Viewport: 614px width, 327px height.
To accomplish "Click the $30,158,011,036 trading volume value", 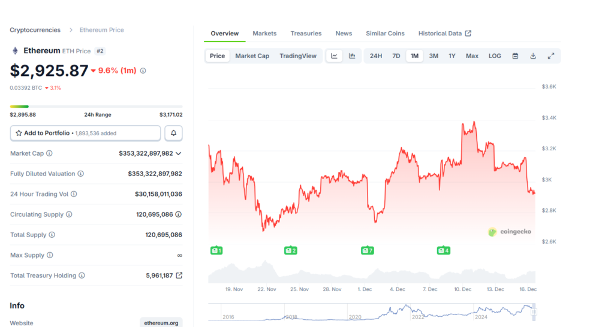I will (x=158, y=194).
